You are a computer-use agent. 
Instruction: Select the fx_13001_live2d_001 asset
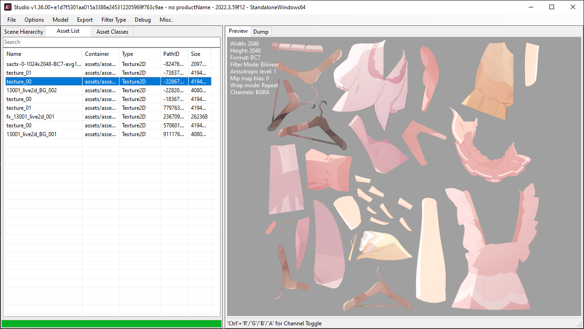pos(107,117)
